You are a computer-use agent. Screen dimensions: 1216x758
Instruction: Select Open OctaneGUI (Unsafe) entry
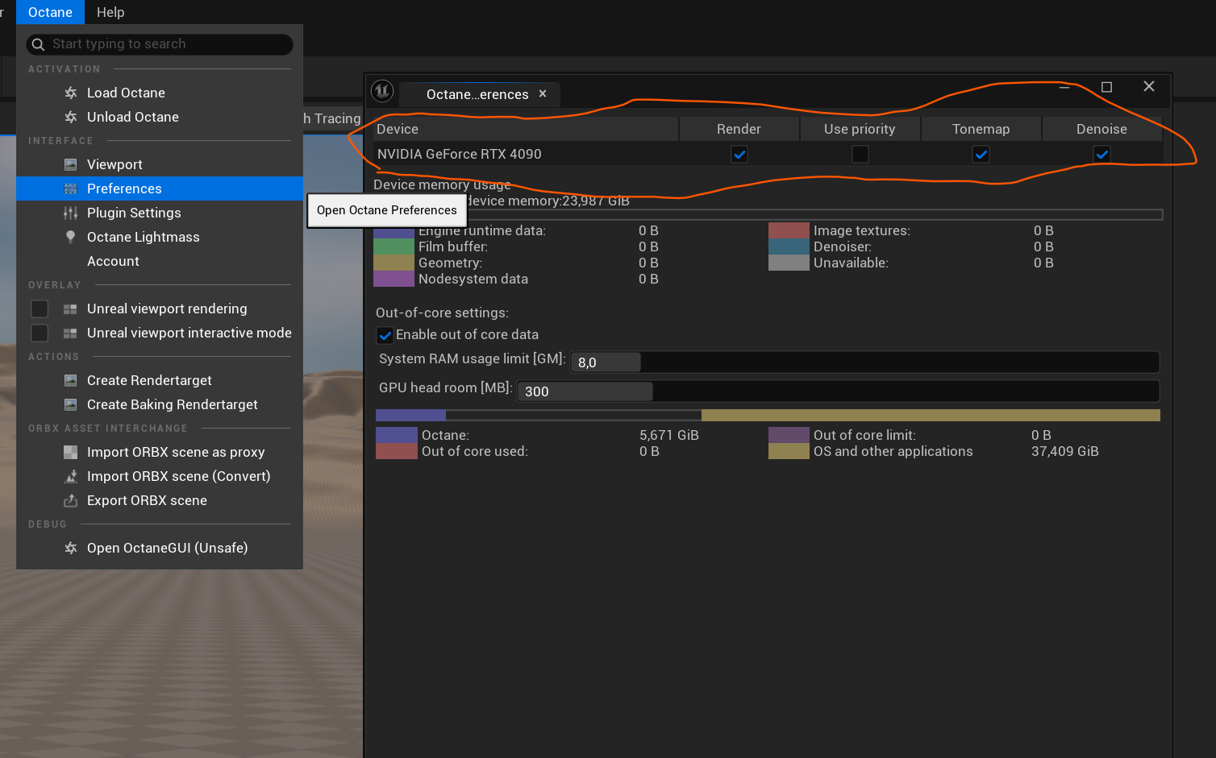tap(160, 548)
